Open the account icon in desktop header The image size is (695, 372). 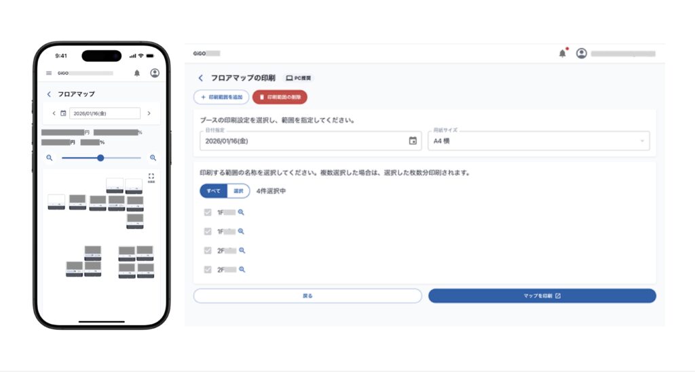[582, 54]
